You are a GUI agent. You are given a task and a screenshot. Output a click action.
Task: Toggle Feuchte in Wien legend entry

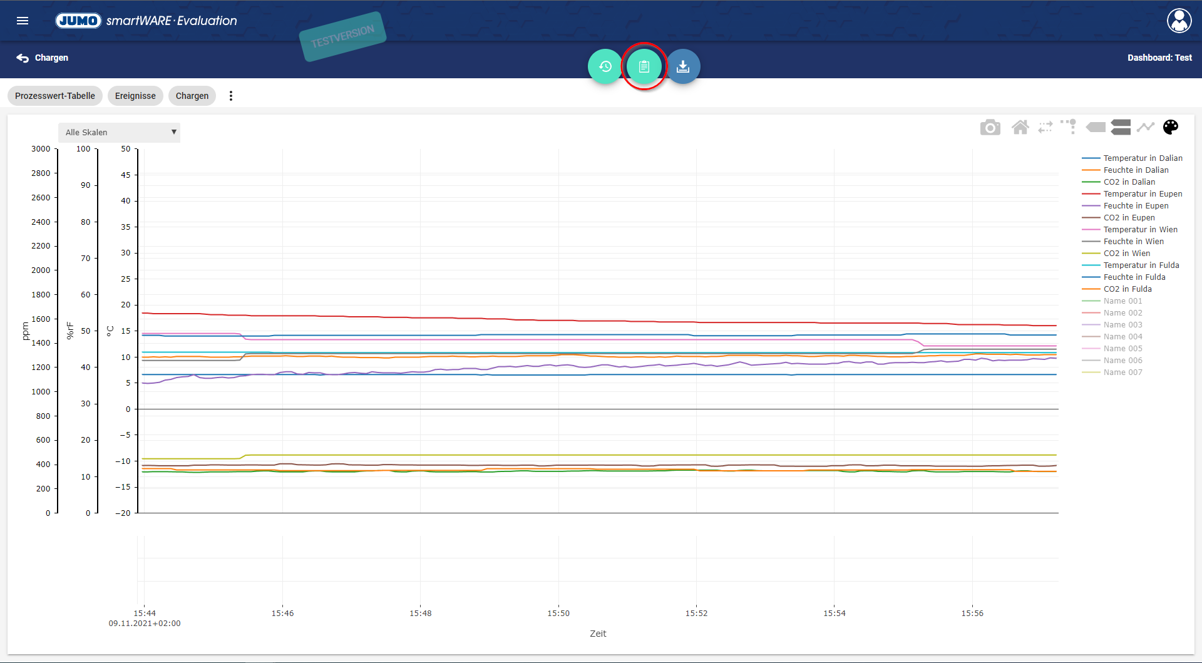coord(1133,242)
